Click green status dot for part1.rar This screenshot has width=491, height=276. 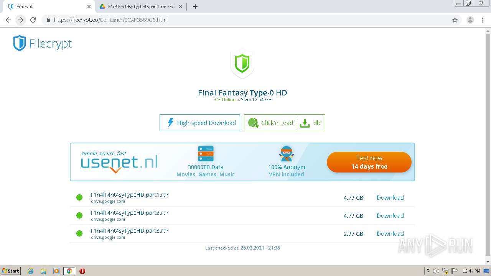[79, 197]
